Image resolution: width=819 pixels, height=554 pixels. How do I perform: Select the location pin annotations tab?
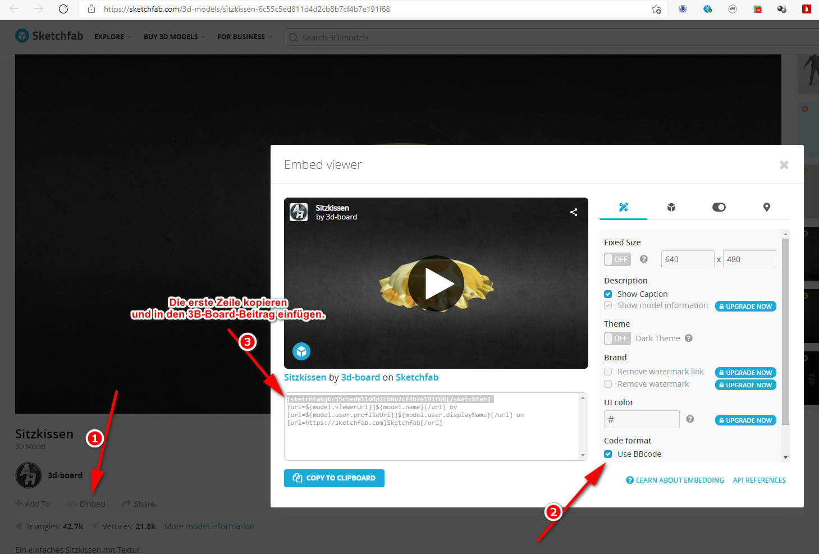766,207
